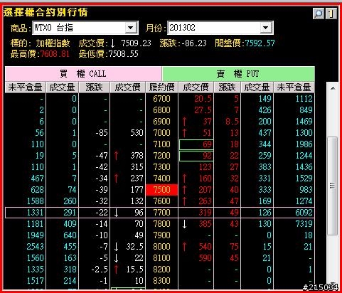Screen dimensions: 342x293
Task: Click the scrollbar up arrow
Action: coord(333,88)
